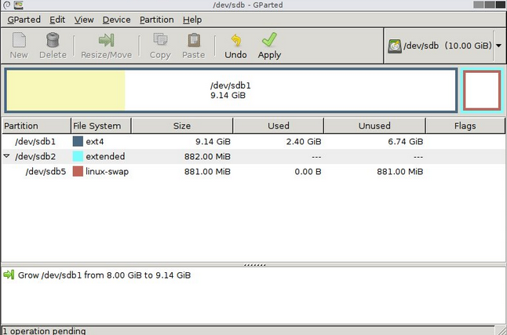Open the Partition menu
Screen dimensions: 507x335
(x=156, y=20)
